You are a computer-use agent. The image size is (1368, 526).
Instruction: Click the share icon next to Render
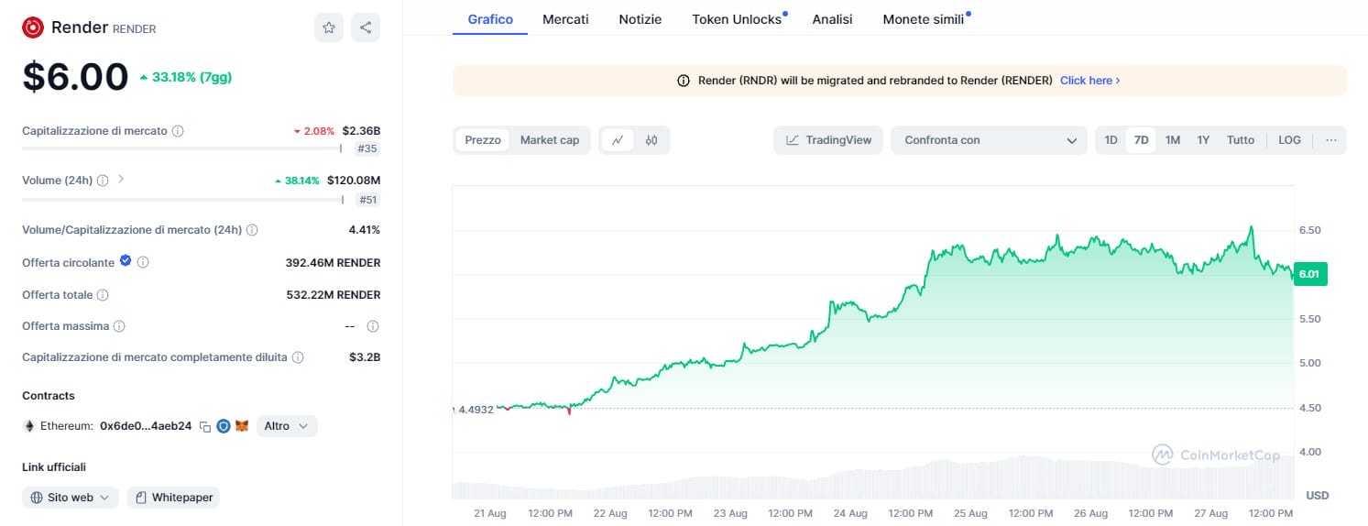click(366, 27)
